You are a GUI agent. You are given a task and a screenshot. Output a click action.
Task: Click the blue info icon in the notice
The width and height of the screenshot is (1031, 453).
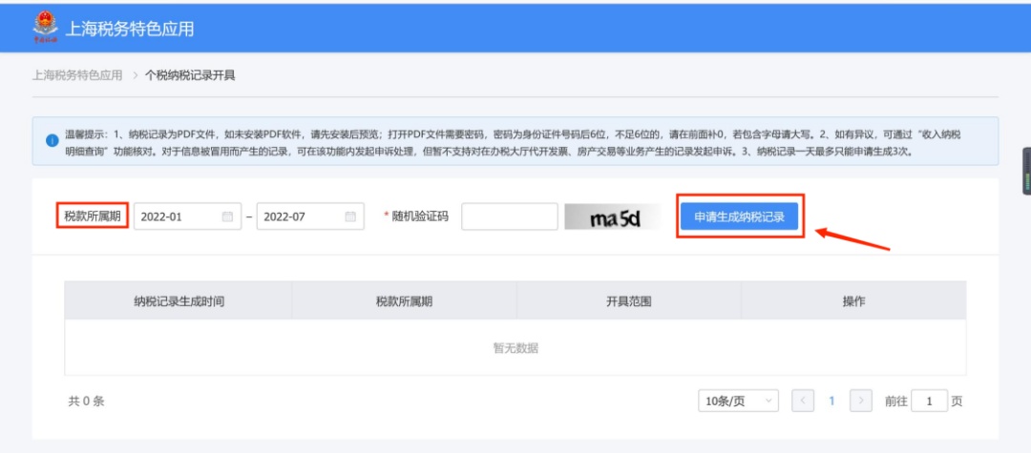[53, 141]
